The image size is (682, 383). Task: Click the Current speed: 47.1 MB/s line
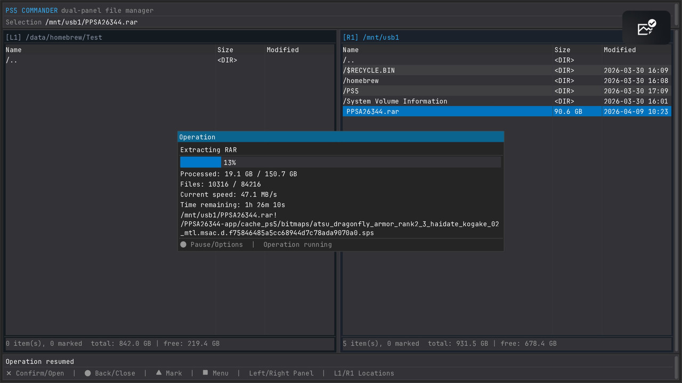[229, 195]
